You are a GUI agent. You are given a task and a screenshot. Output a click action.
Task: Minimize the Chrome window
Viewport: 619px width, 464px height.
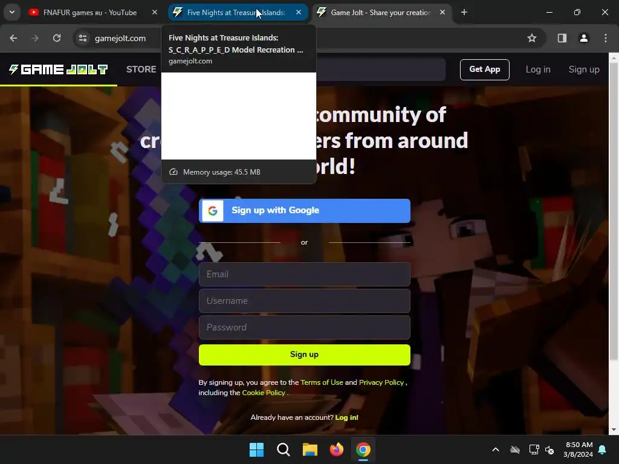pyautogui.click(x=549, y=13)
